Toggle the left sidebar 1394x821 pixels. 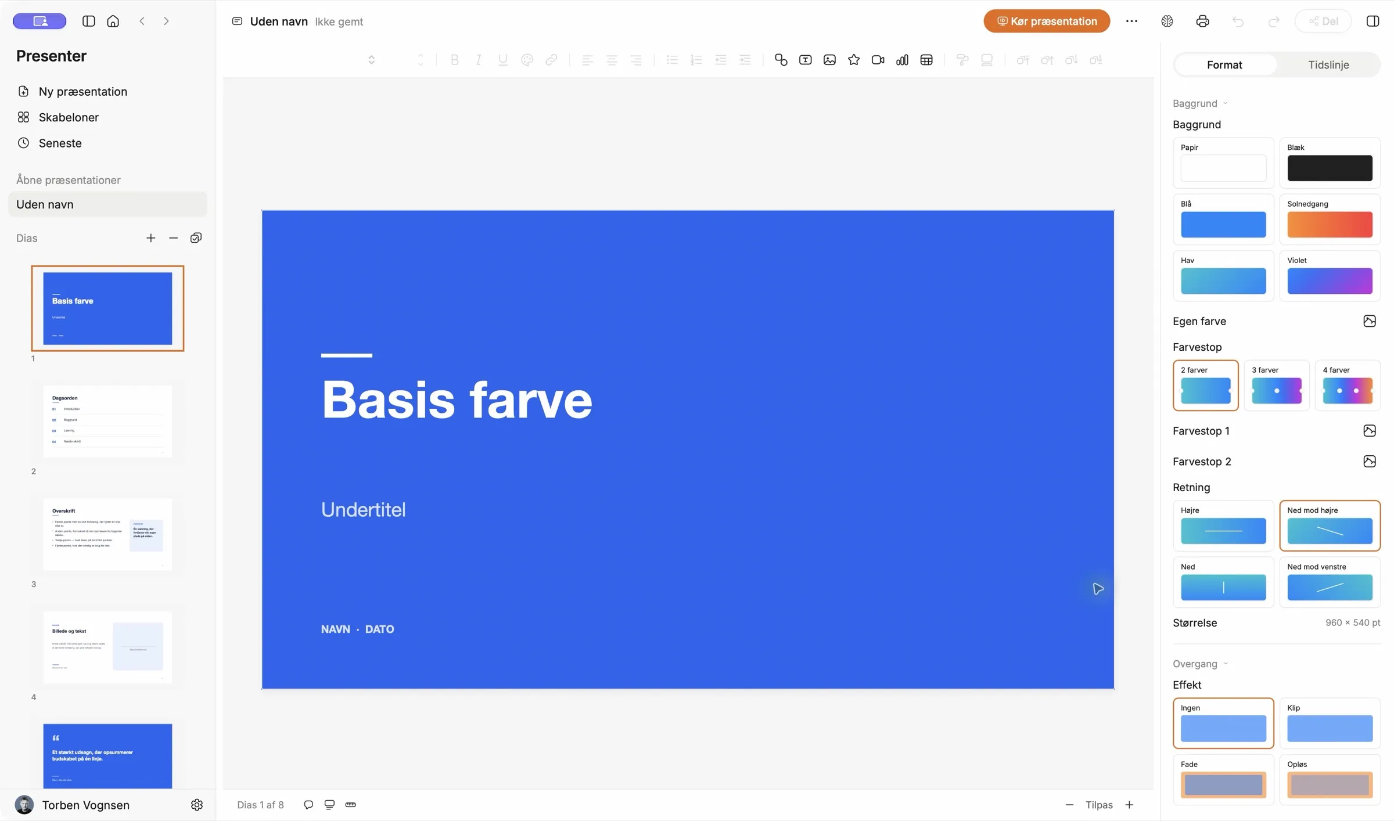[x=89, y=21]
